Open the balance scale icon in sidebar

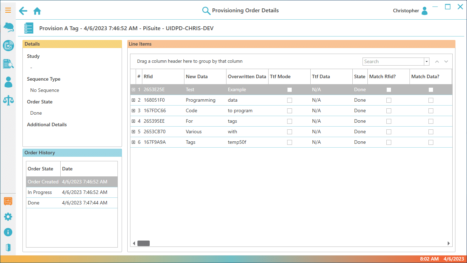tap(8, 100)
